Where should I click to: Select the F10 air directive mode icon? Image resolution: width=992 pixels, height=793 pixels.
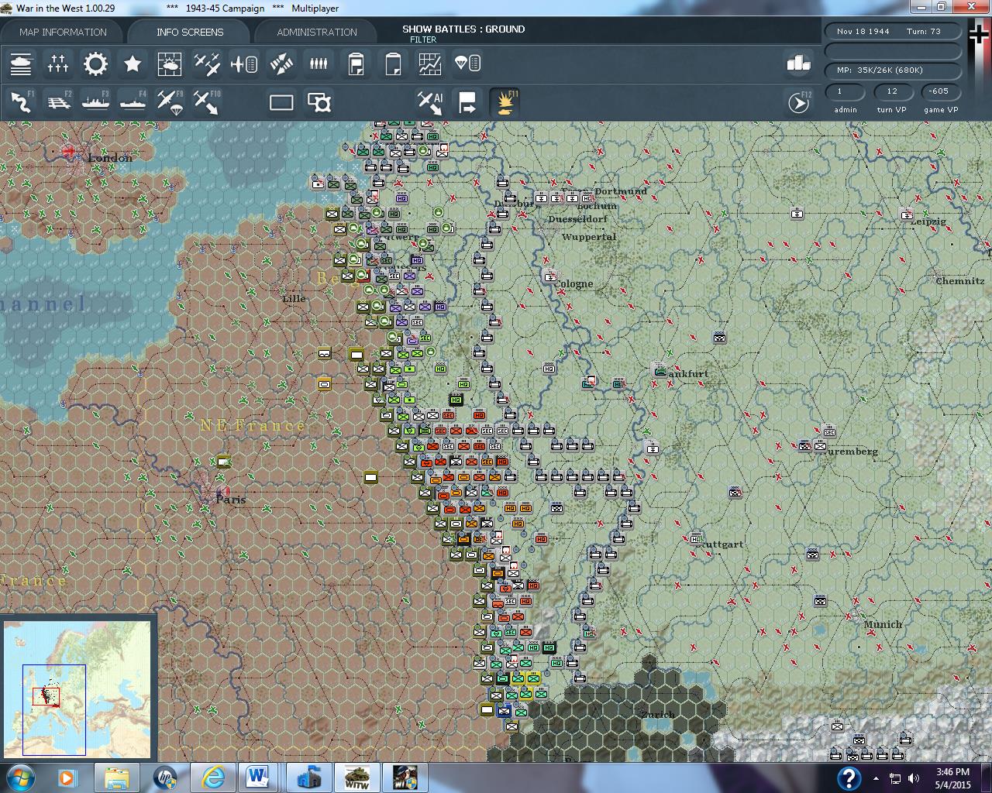click(207, 101)
